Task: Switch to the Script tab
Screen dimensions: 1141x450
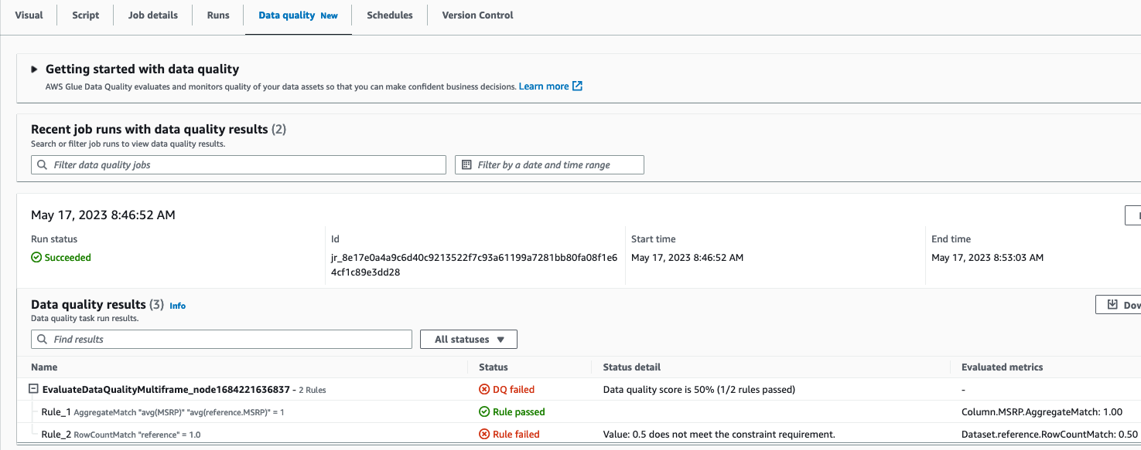Action: pyautogui.click(x=85, y=15)
